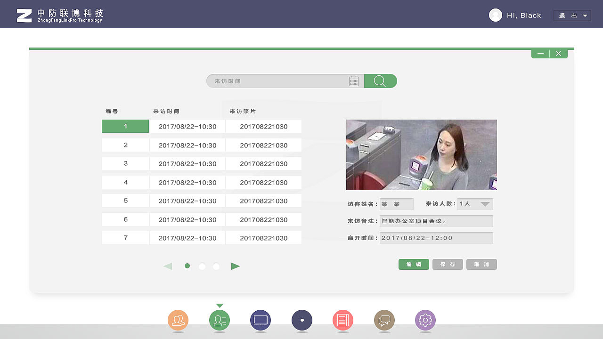Screen dimensions: 603x339
Task: Click visit time cell in row 6
Action: (x=187, y=219)
